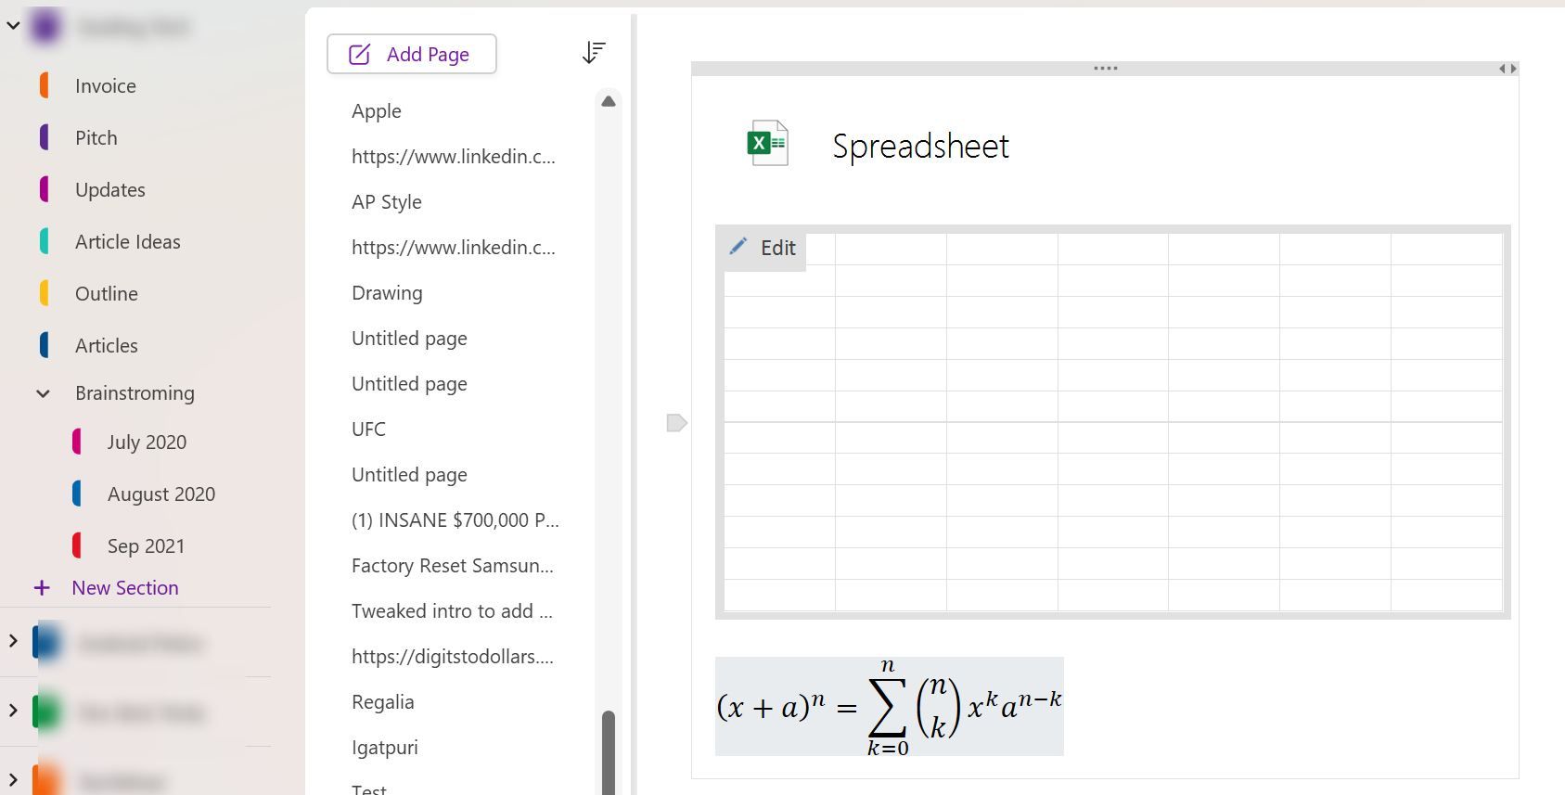Open the Article Ideas section
Viewport: 1565px width, 795px height.
[x=127, y=242]
